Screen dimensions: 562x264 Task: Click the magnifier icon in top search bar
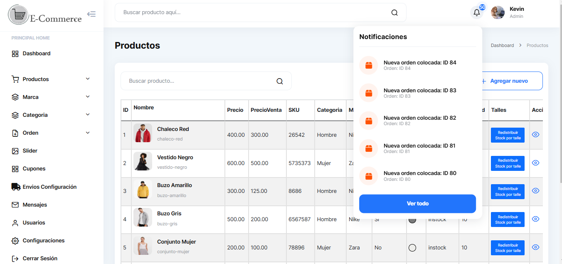point(394,12)
